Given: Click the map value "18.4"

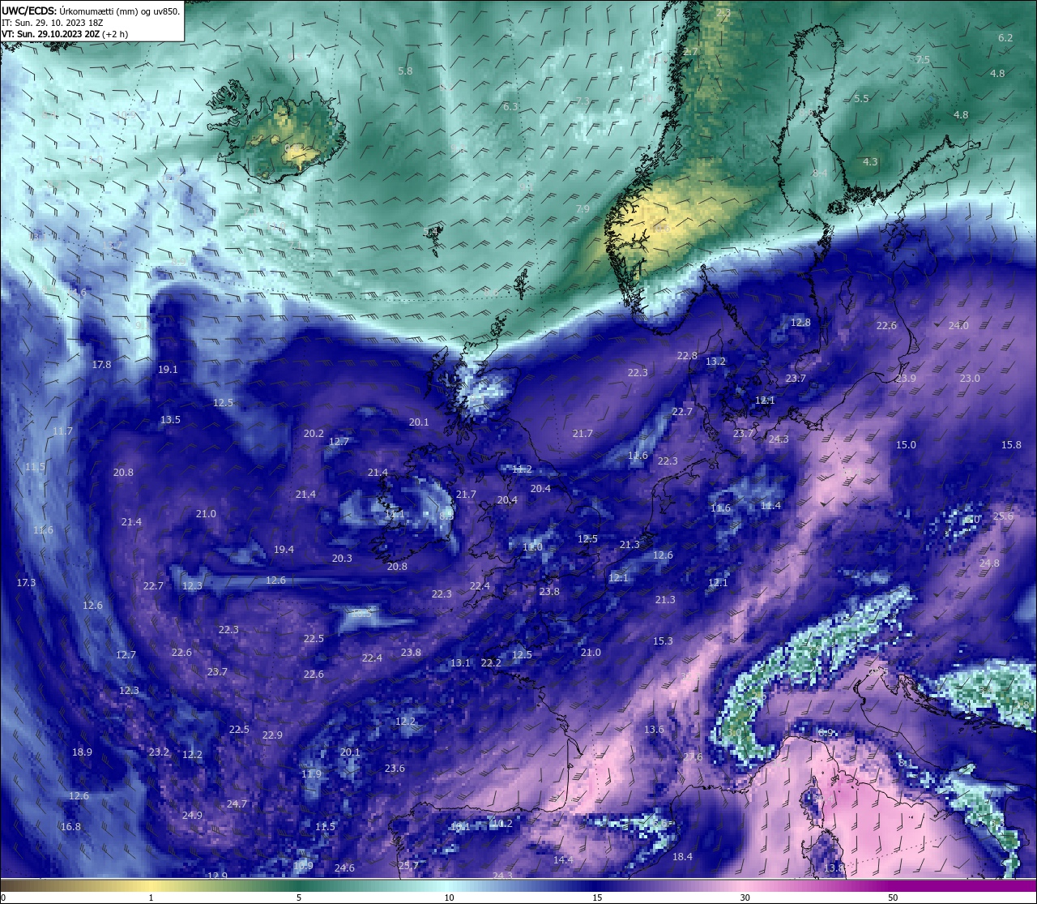Looking at the screenshot, I should pos(682,857).
